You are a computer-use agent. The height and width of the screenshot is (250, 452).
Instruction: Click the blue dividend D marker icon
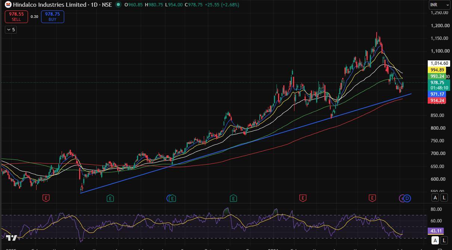(x=407, y=198)
